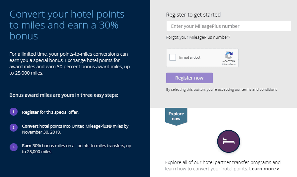Viewport: 297px width, 177px height.
Task: Open Forgot your MileagePlus number link
Action: pos(198,37)
